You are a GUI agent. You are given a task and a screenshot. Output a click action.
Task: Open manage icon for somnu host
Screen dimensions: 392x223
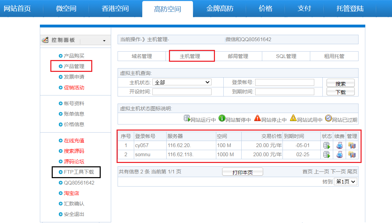click(x=352, y=155)
